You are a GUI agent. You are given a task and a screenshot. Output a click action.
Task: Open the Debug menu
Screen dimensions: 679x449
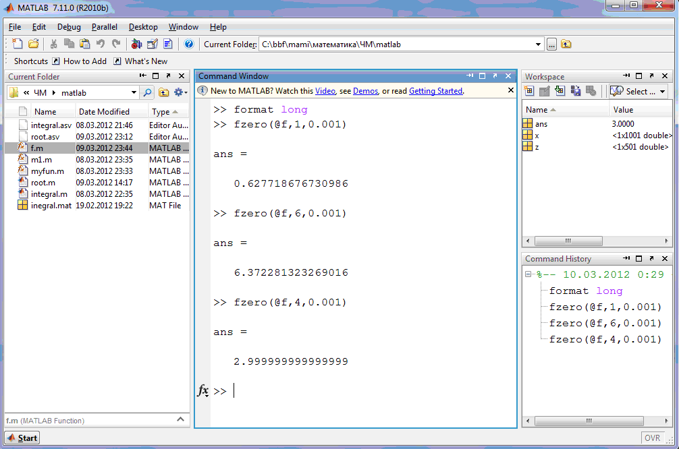(69, 27)
